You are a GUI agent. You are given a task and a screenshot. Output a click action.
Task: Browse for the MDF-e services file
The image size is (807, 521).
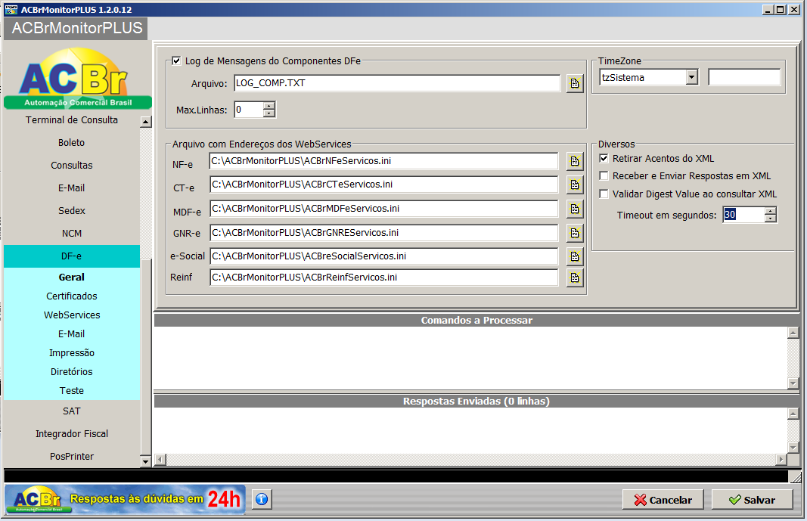[x=575, y=209]
